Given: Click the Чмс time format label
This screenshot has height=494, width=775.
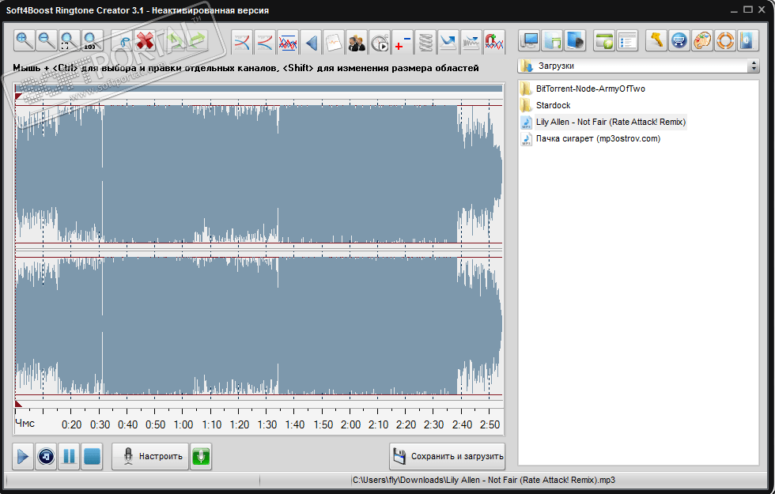Looking at the screenshot, I should (25, 424).
